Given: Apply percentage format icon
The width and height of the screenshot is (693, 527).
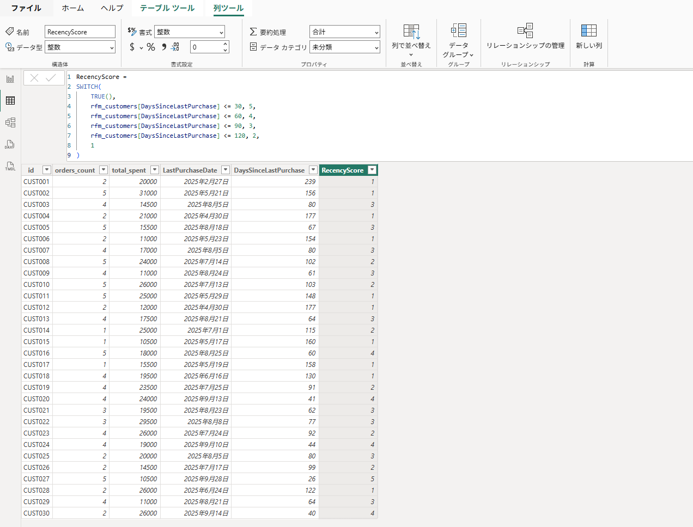Looking at the screenshot, I should (x=151, y=47).
